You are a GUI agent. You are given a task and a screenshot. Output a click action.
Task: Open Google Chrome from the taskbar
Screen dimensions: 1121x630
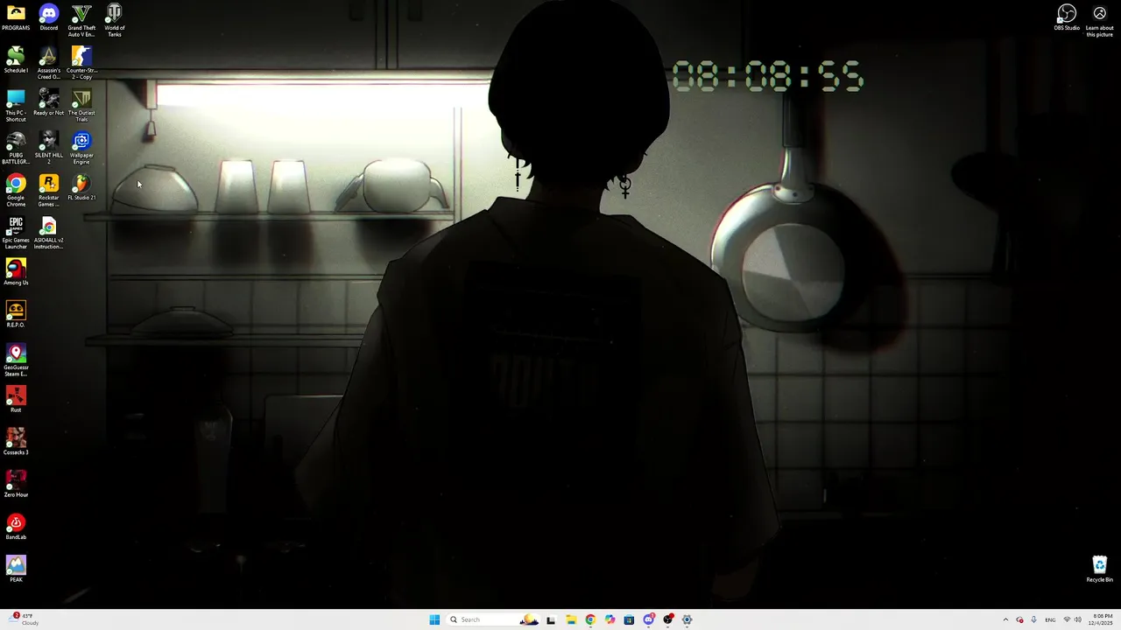[590, 619]
